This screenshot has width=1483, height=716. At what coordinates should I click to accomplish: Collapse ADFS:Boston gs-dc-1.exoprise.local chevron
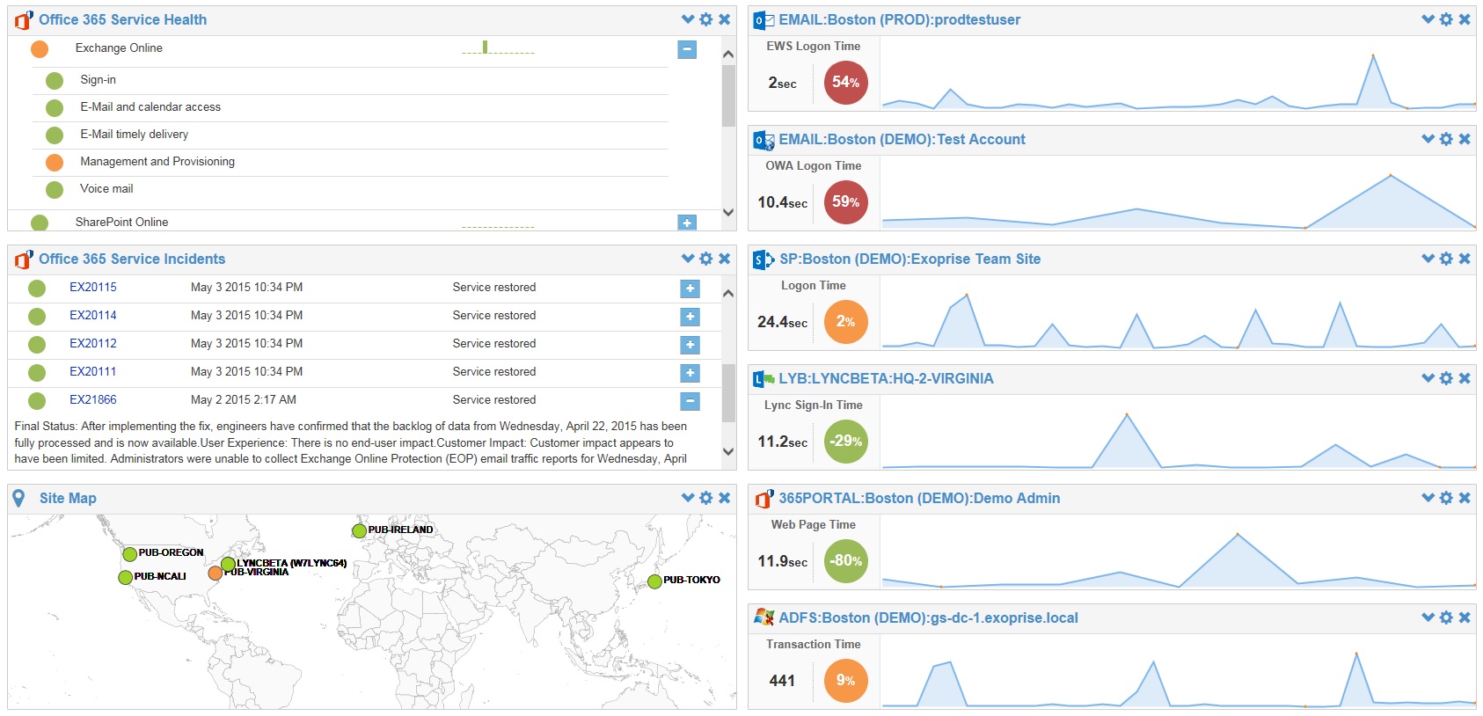point(1428,617)
